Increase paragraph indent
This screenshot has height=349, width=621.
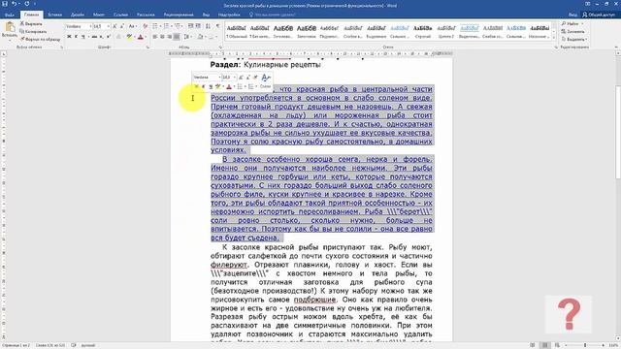click(198, 26)
